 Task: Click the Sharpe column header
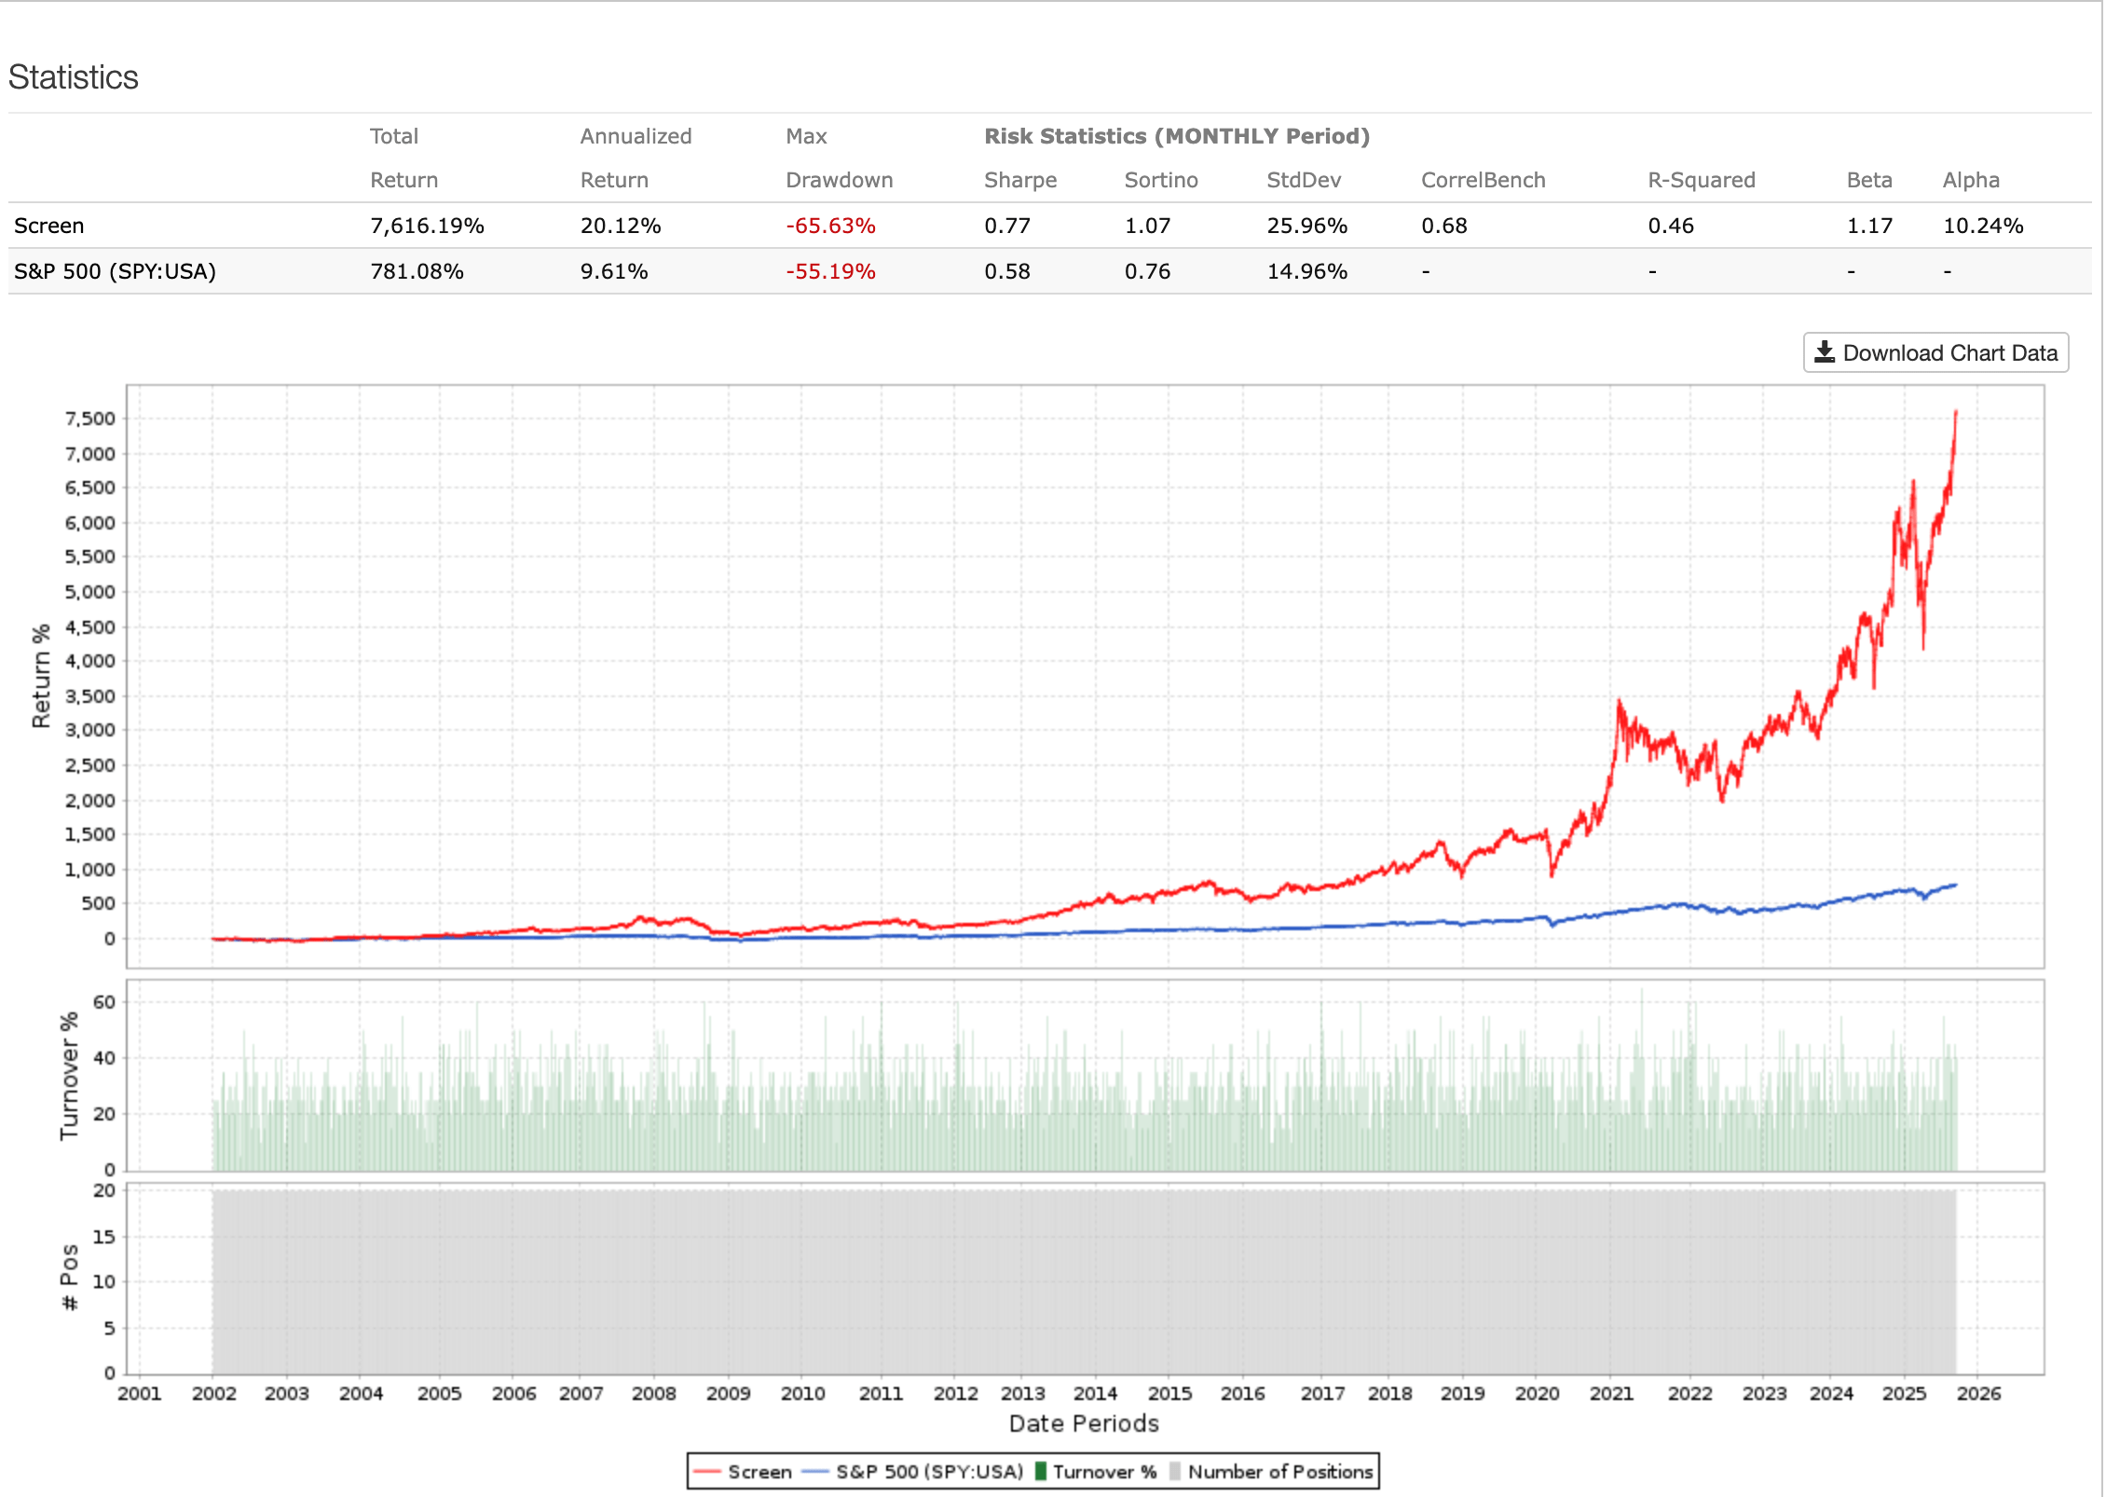[1019, 180]
